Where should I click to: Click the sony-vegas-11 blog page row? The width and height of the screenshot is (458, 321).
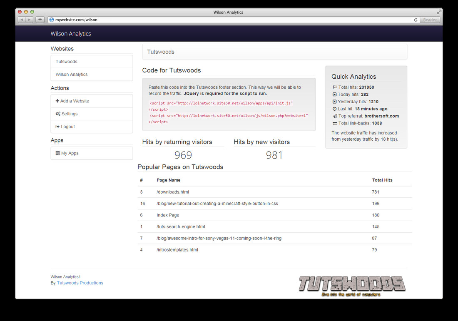(274, 238)
